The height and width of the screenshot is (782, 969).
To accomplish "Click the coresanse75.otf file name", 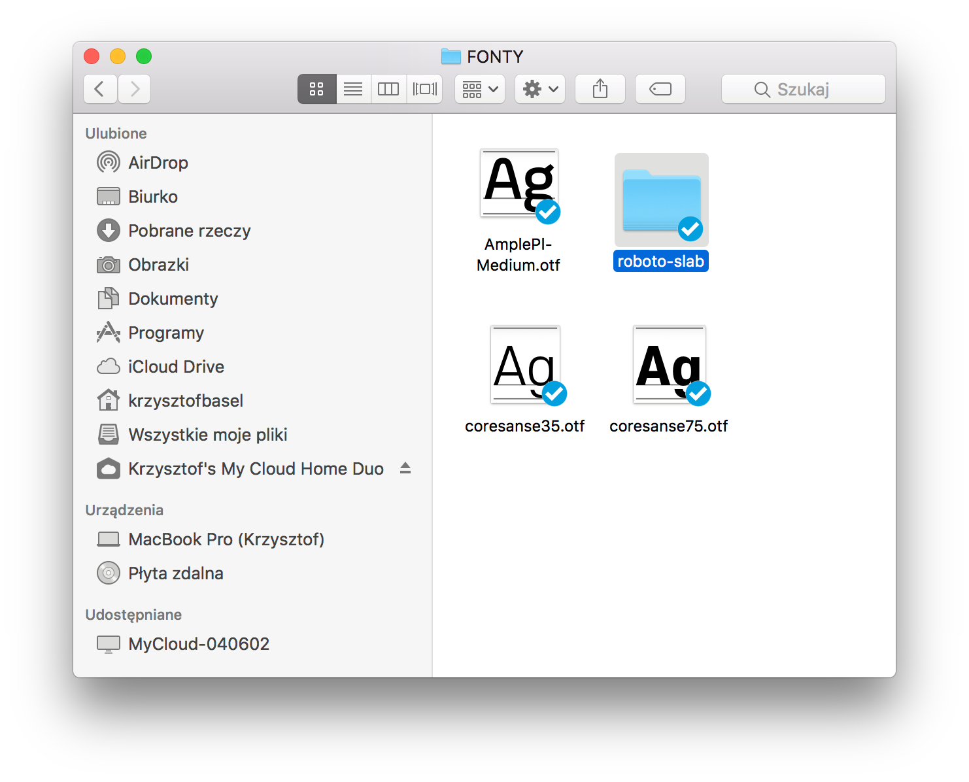I will coord(669,426).
